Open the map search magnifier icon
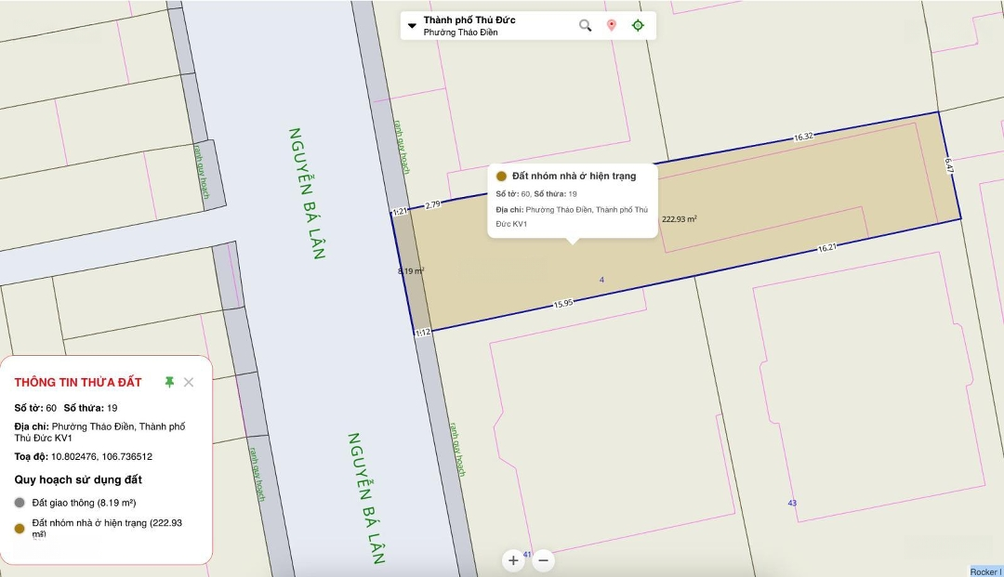The height and width of the screenshot is (577, 1004). click(x=585, y=25)
